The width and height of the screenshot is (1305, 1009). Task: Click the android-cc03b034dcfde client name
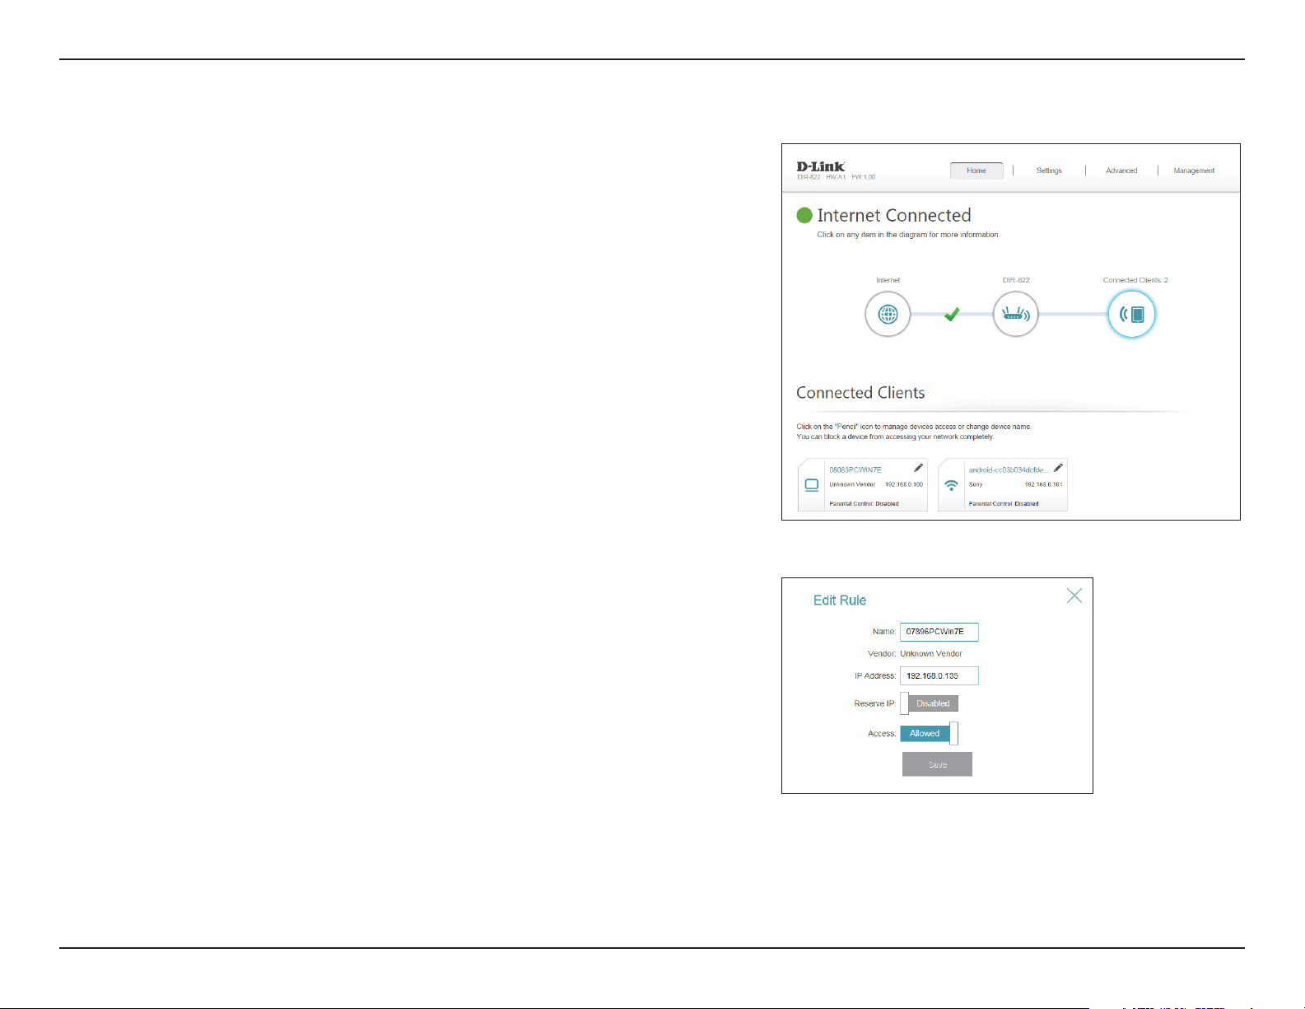click(1008, 469)
